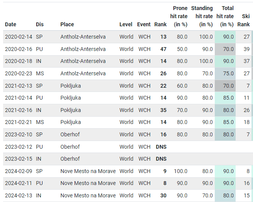The width and height of the screenshot is (253, 202).
Task: Select the Level column header
Action: (x=126, y=24)
